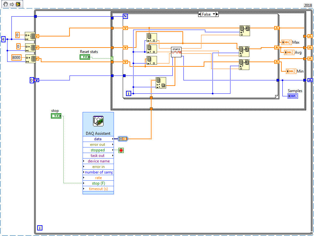Open the case selector False dropdown arrow
Image resolution: width=314 pixels, height=236 pixels.
coord(214,14)
